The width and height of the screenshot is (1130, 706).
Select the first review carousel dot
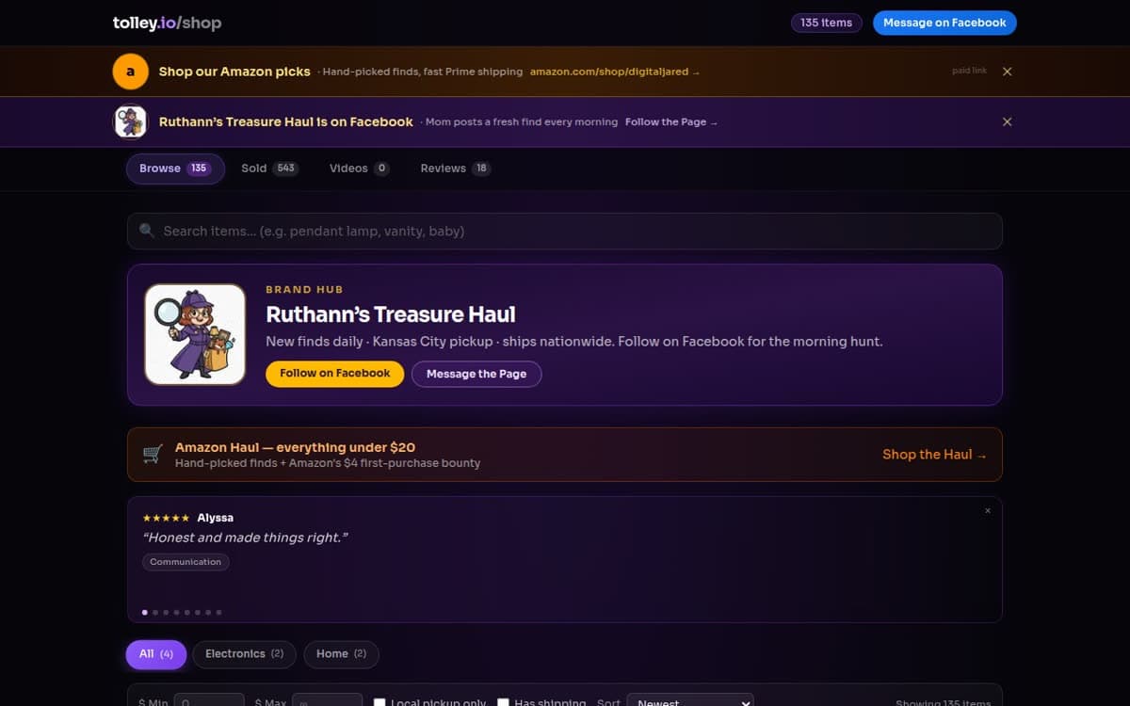145,613
